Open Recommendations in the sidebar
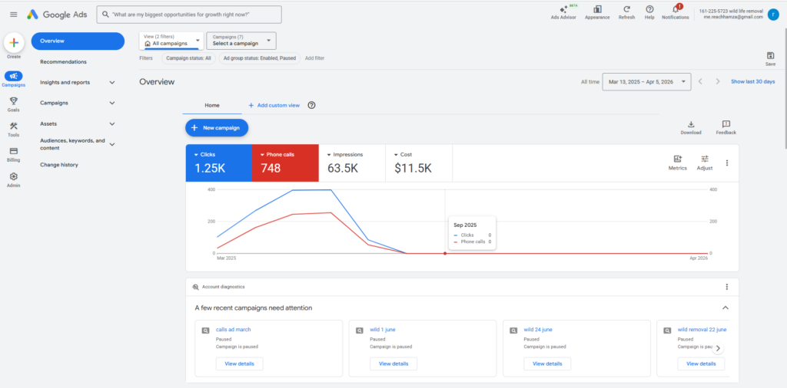Viewport: 787px width, 388px height. pyautogui.click(x=63, y=62)
